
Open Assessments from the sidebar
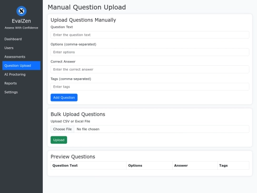(x=21, y=57)
